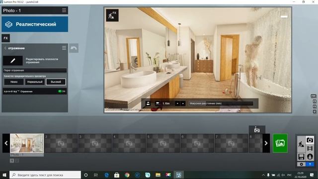This screenshot has width=318, height=179.
Task: Click the save camera viewpoint button
Action: tap(257, 130)
